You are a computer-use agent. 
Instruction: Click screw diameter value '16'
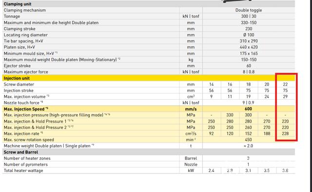tap(230, 85)
